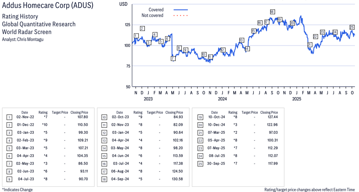Screen dimensions: 359x192
Task: Click marker 2 on the price chart
Action: coord(142,28)
